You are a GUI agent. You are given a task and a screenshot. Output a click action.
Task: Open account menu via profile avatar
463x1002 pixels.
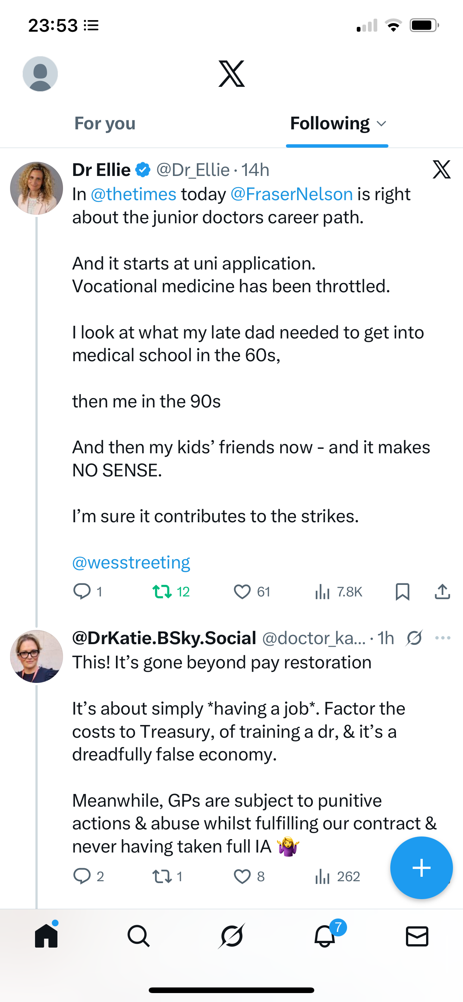click(x=41, y=74)
